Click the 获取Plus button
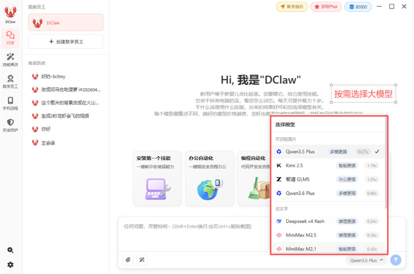Image resolution: width=414 pixels, height=274 pixels. [326, 6]
